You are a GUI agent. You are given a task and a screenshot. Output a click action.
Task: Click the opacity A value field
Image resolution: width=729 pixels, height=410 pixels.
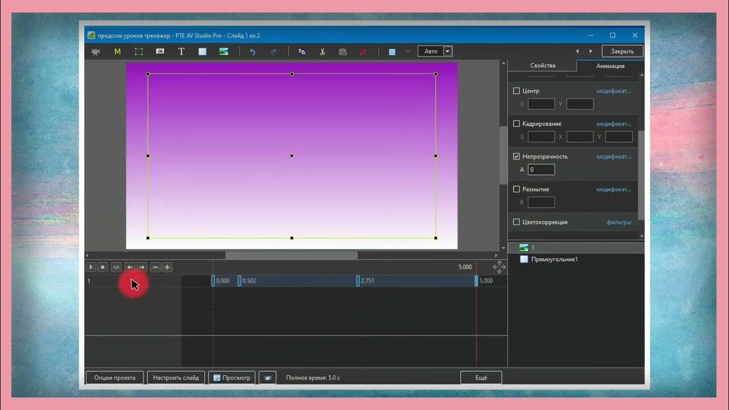click(541, 170)
